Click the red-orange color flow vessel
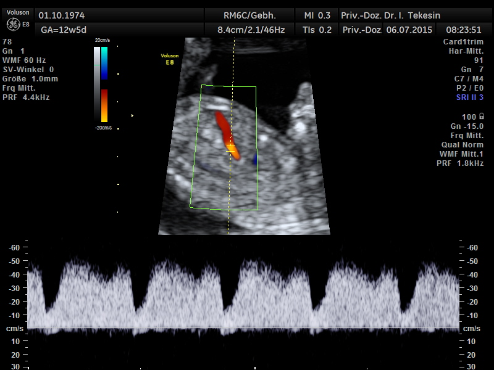The height and width of the screenshot is (370, 494). (225, 131)
